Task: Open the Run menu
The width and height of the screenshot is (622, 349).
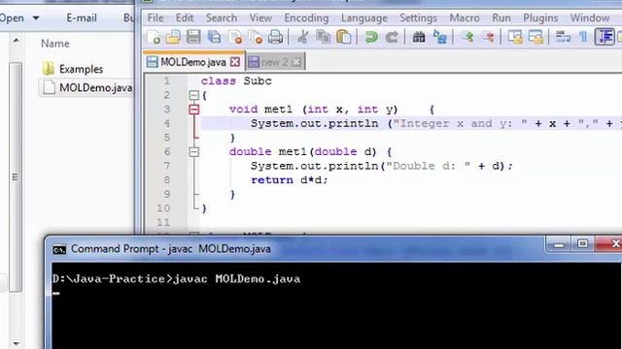Action: click(501, 17)
